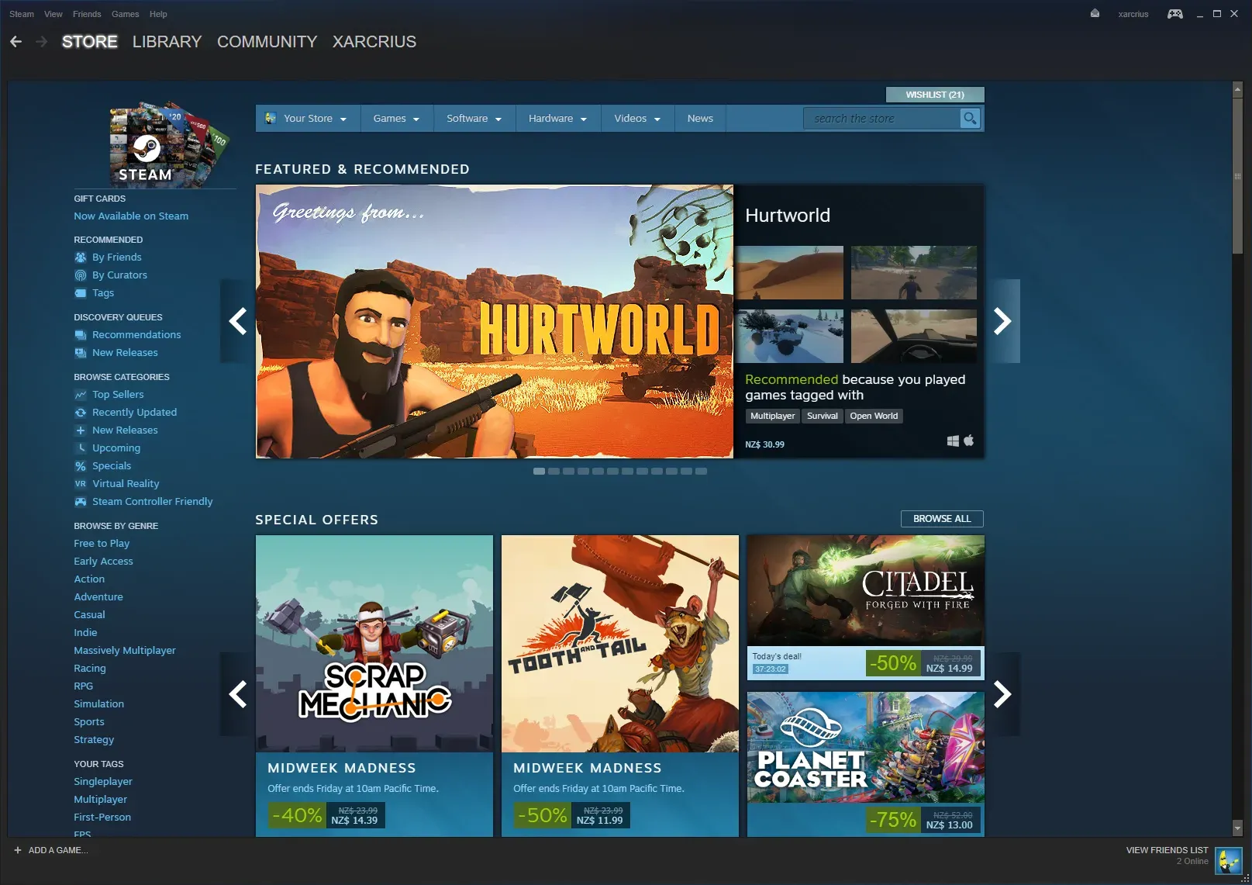This screenshot has height=885, width=1252.
Task: Click the store search magnifier icon
Action: tap(970, 118)
